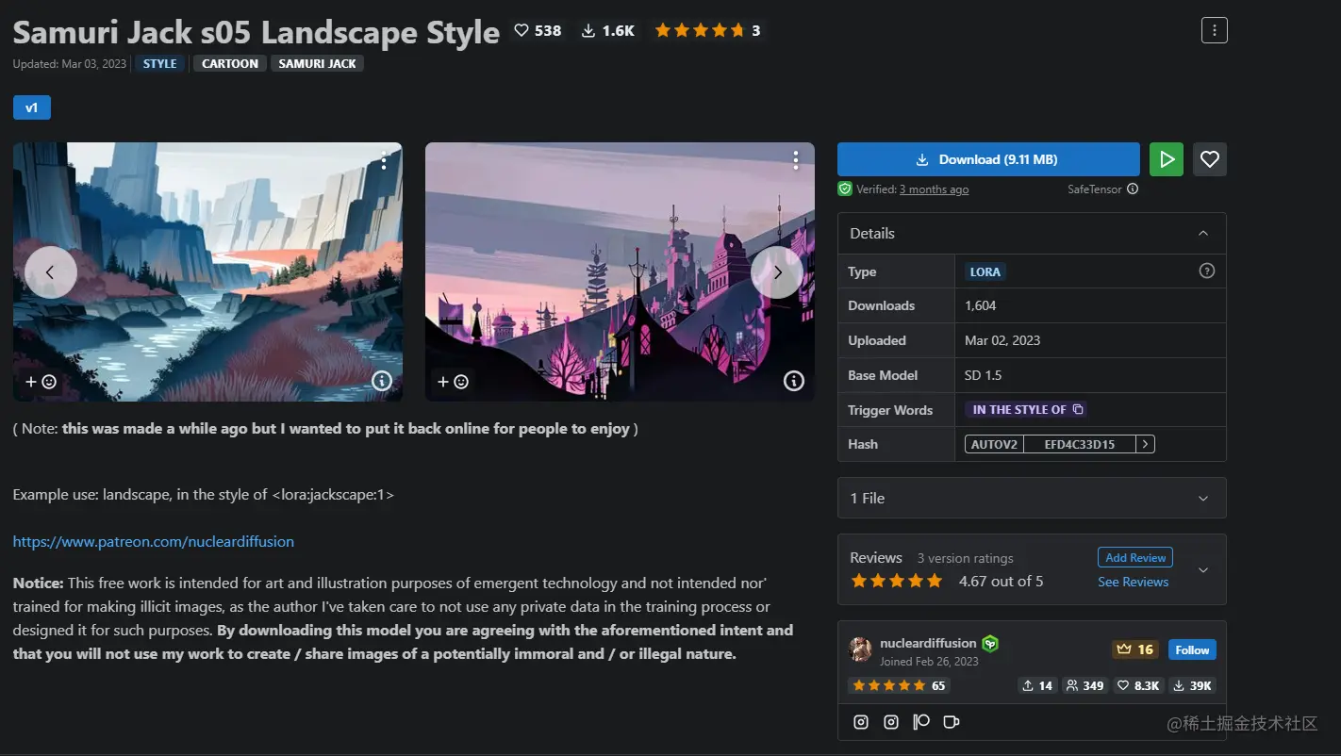Click the EFD4C33D15 hash value

pyautogui.click(x=1080, y=444)
